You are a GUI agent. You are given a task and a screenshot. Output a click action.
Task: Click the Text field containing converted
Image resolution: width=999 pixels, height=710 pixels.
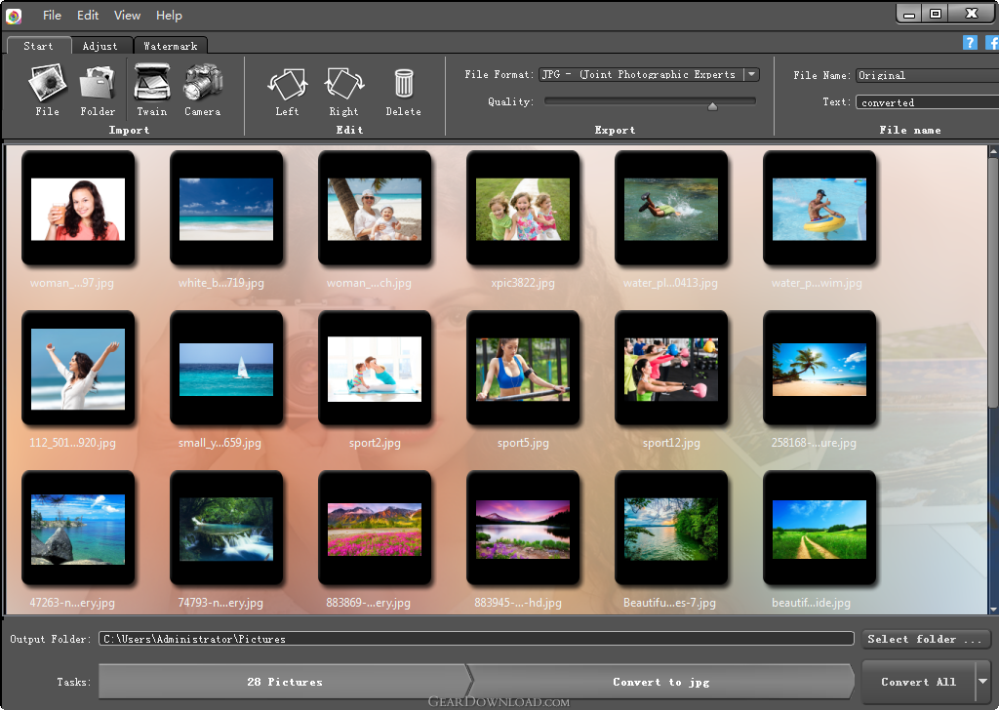[x=927, y=102]
